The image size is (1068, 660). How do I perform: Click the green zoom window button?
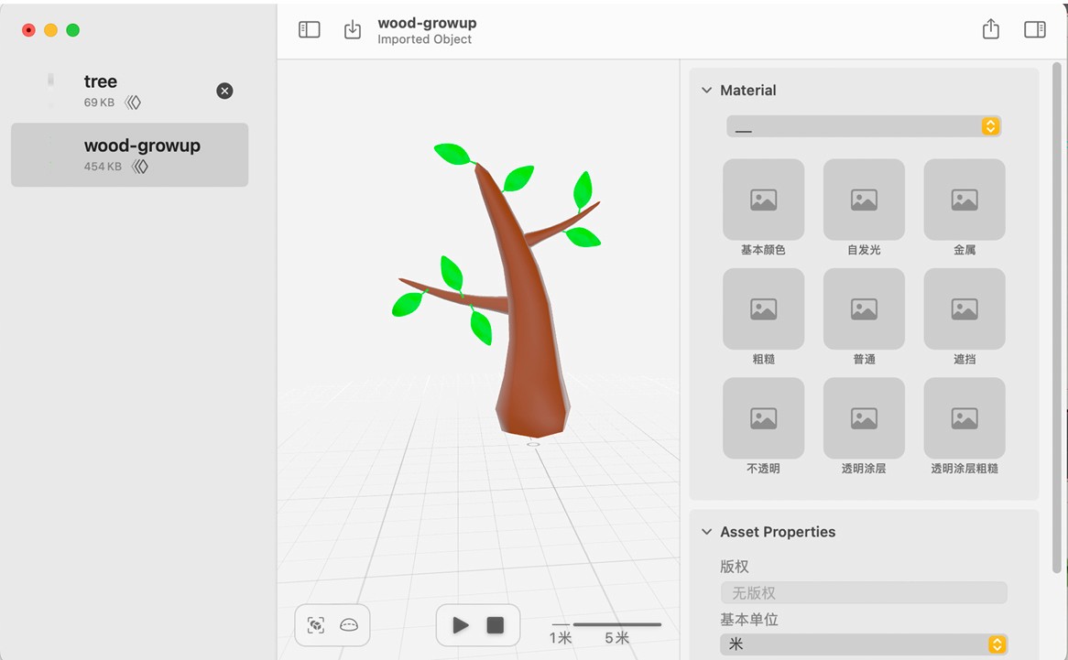tap(73, 30)
